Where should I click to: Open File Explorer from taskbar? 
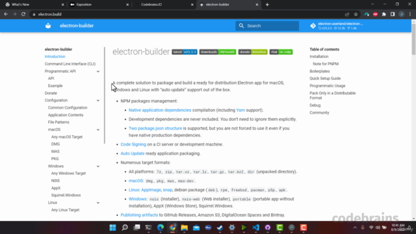click(x=185, y=227)
